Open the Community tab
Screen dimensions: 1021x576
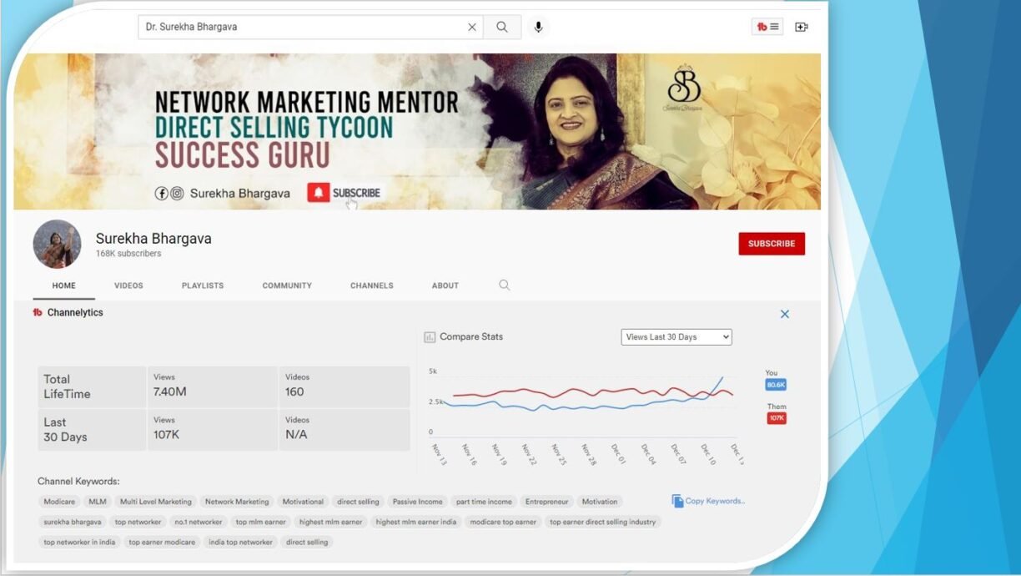click(x=287, y=285)
